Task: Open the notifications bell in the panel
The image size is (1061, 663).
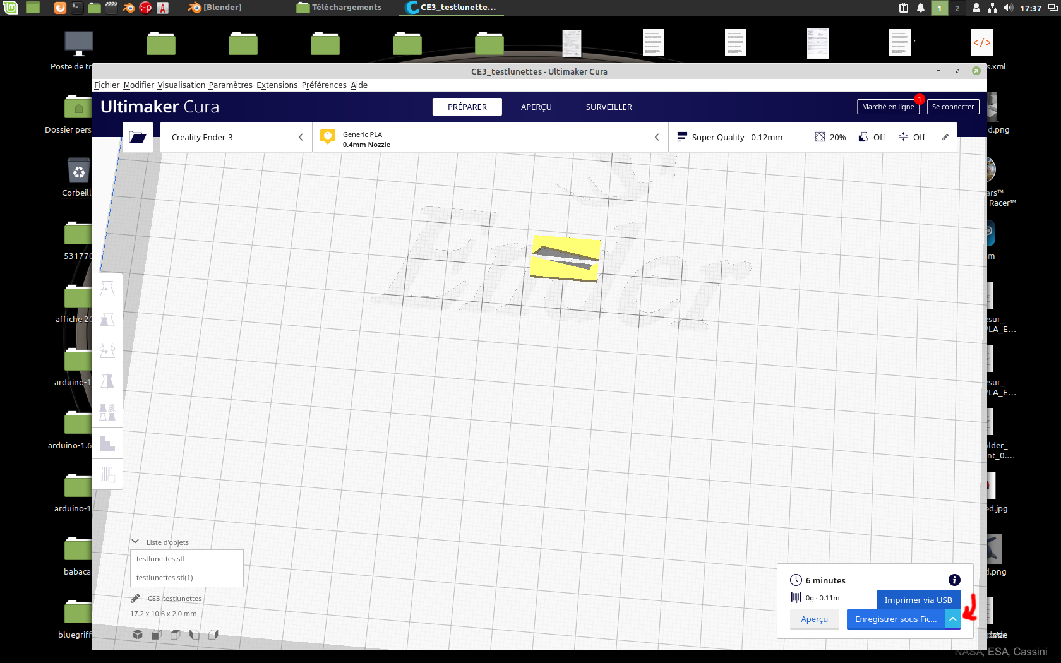Action: pos(921,8)
